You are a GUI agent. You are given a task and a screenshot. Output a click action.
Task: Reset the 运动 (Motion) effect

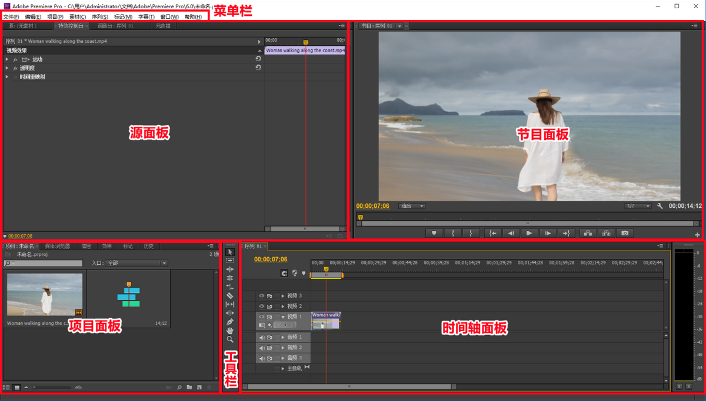[258, 59]
